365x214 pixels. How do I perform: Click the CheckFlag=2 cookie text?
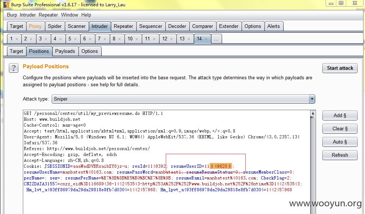(275, 178)
